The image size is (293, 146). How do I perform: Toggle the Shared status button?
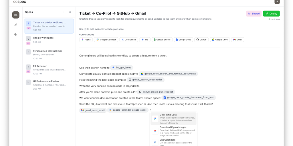[254, 13]
